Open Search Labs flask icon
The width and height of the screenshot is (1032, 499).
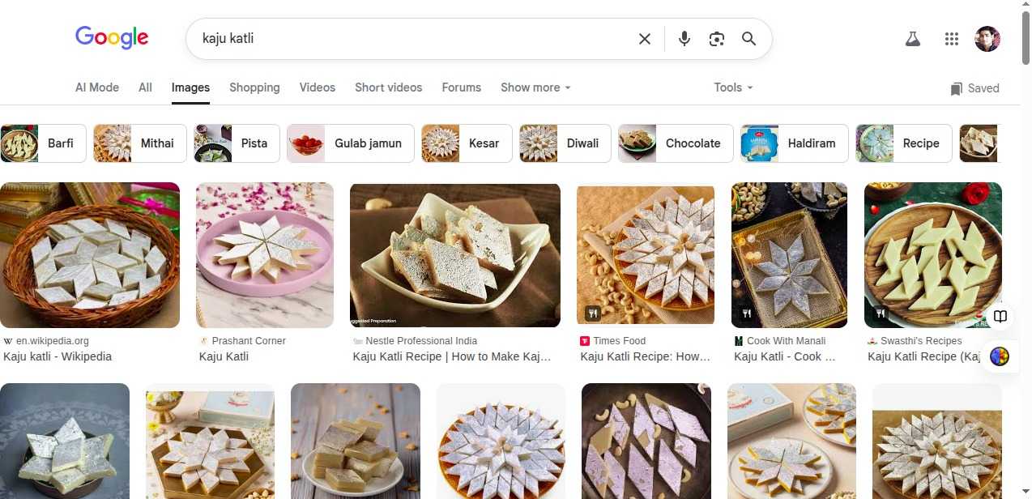[x=913, y=39]
